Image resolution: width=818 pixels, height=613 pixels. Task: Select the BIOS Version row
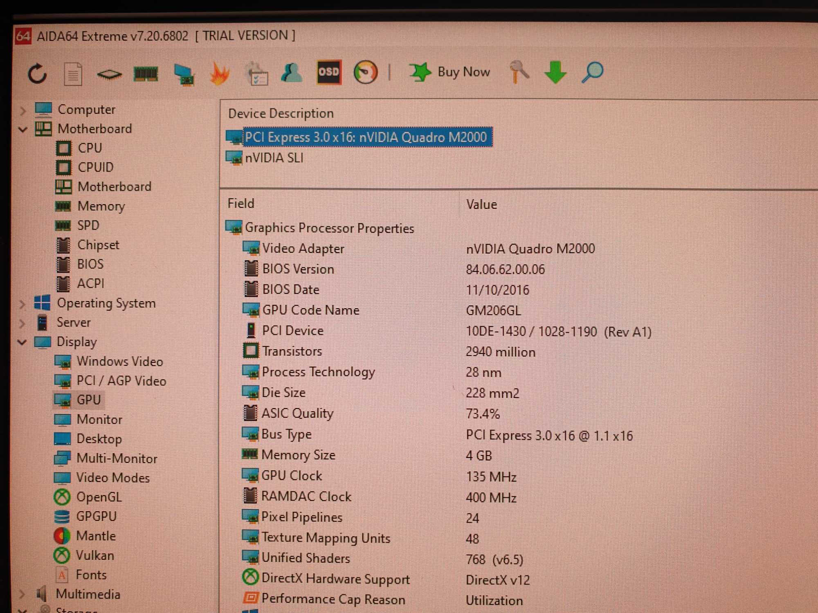[x=394, y=269]
